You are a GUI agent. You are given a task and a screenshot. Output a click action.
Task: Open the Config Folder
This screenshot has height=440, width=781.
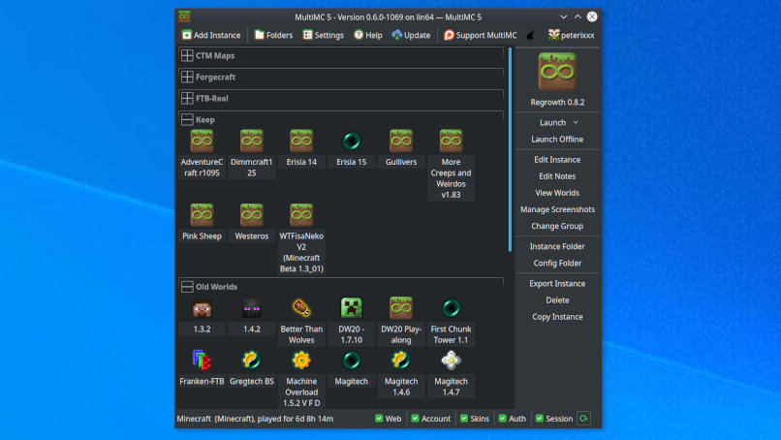557,263
